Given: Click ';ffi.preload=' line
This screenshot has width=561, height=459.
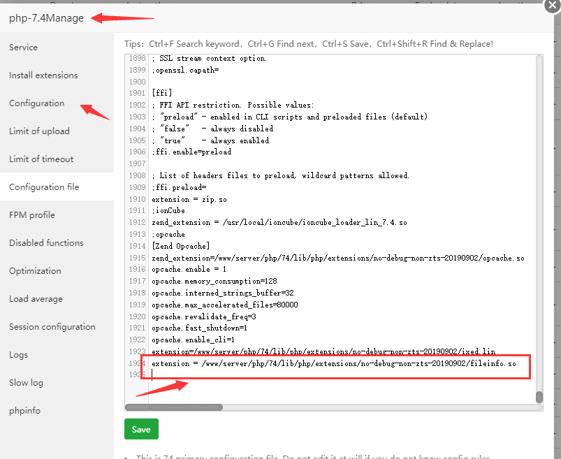Looking at the screenshot, I should (179, 187).
